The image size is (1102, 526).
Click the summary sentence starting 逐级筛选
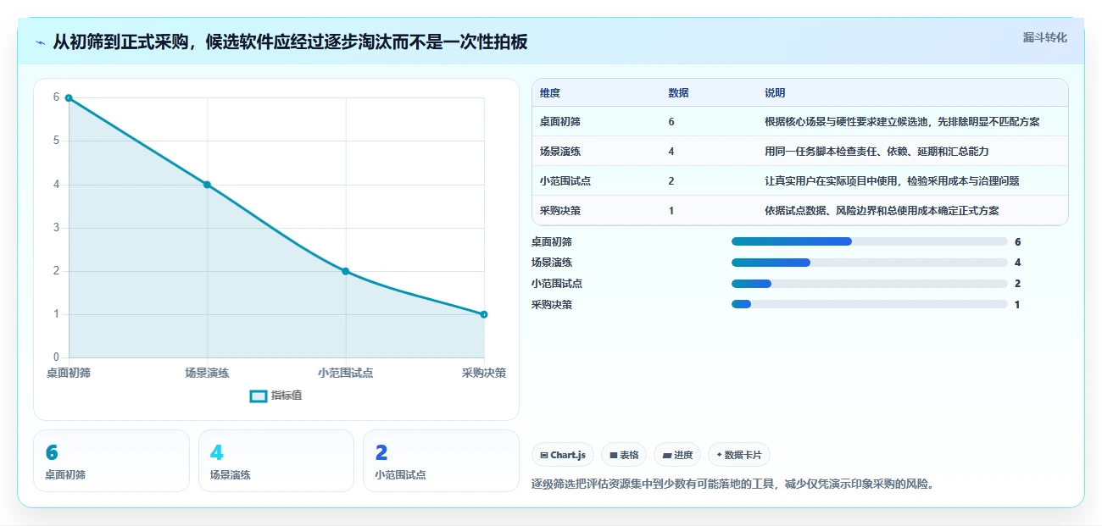(x=732, y=484)
